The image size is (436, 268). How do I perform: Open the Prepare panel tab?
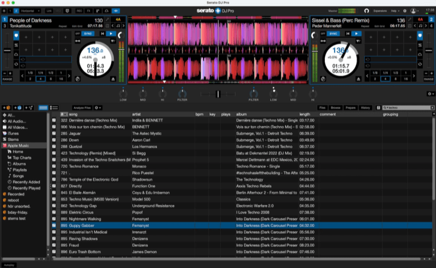coord(350,108)
